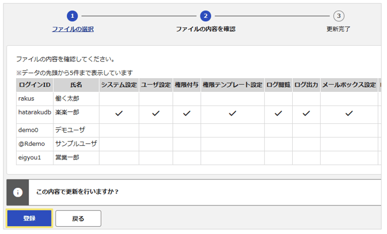387x234 pixels.
Task: Click the メールボックス設定 column header
Action: coord(349,85)
